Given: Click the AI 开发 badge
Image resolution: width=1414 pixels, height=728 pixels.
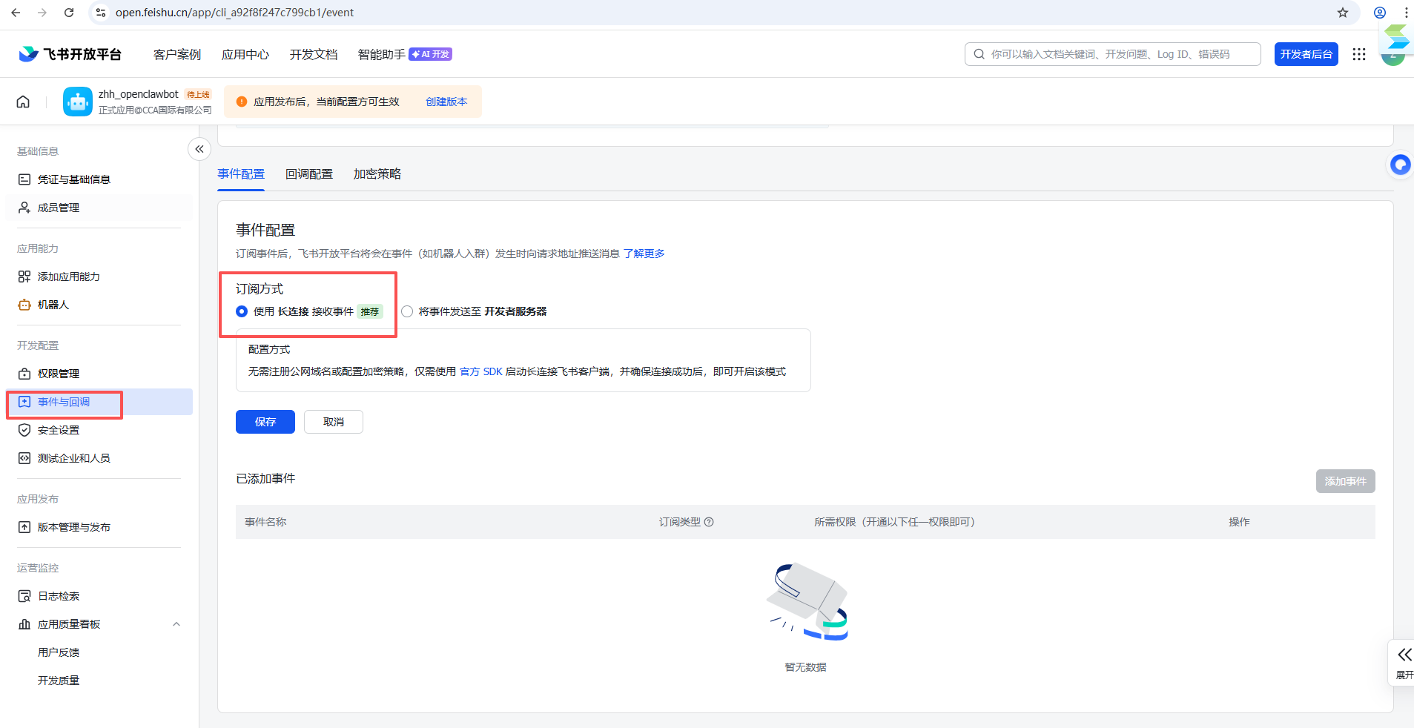Looking at the screenshot, I should click(x=431, y=54).
